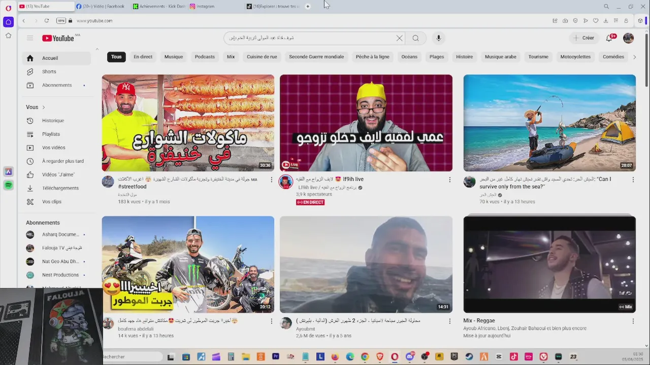The width and height of the screenshot is (650, 365).
Task: Clear the search box with X
Action: click(x=399, y=38)
